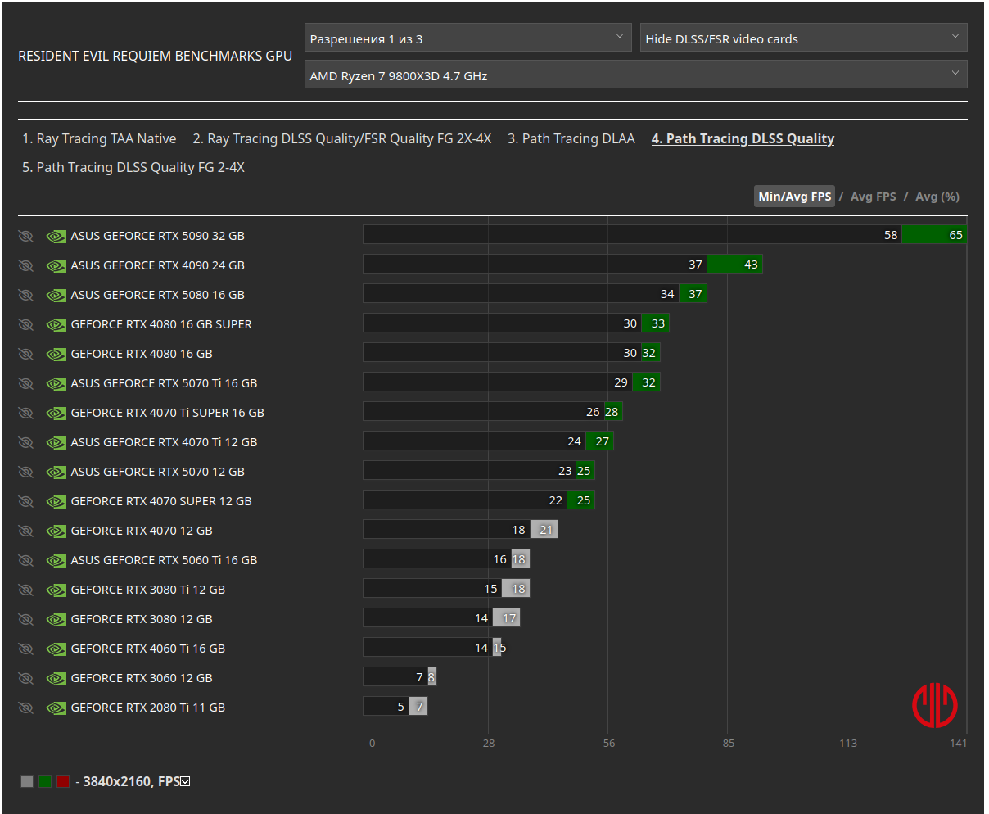This screenshot has height=814, width=989.
Task: Click NVIDIA logo beside RTX 4080 16 GB SUPER
Action: tap(56, 324)
